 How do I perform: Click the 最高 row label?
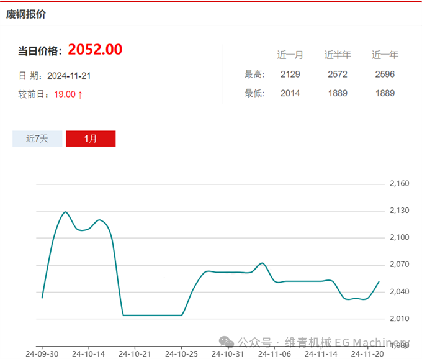[254, 75]
